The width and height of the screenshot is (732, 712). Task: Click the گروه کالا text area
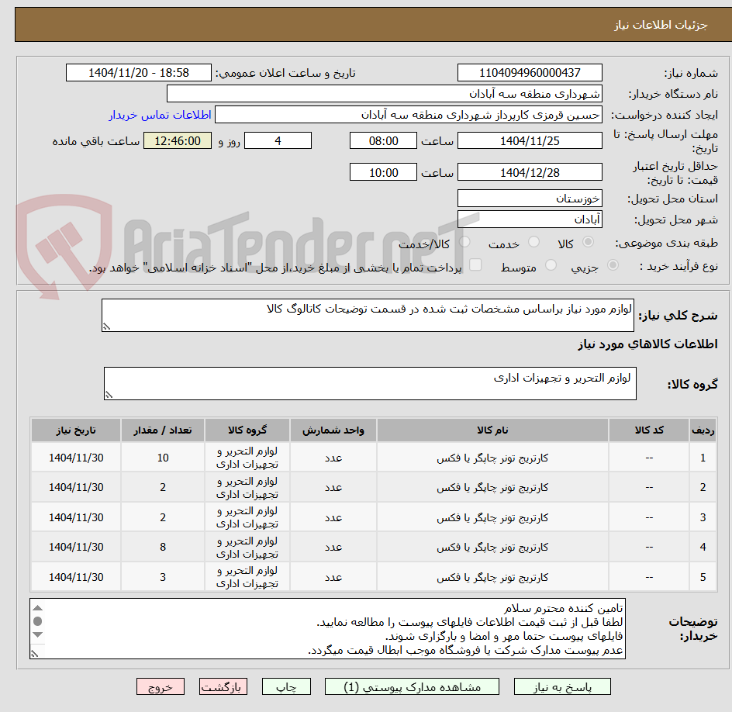click(370, 383)
